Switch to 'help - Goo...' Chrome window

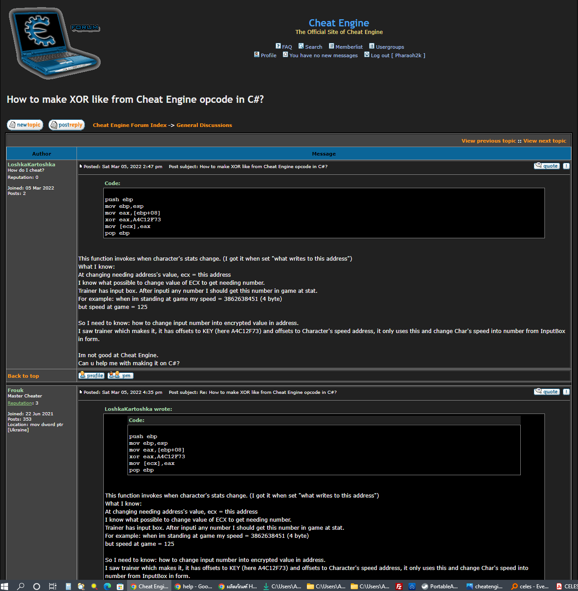(194, 586)
